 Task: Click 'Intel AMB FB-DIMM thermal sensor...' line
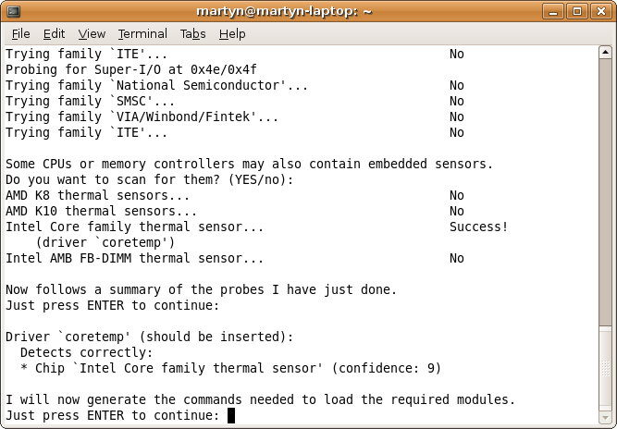(134, 258)
